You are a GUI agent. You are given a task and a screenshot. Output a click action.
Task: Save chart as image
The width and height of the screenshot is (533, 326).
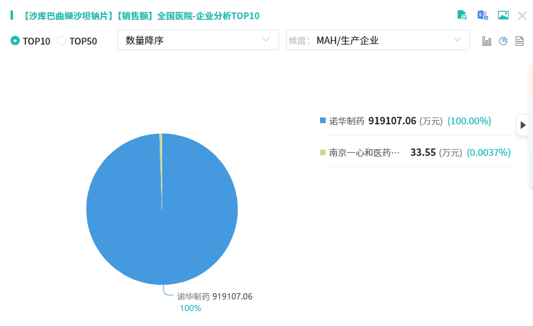503,15
